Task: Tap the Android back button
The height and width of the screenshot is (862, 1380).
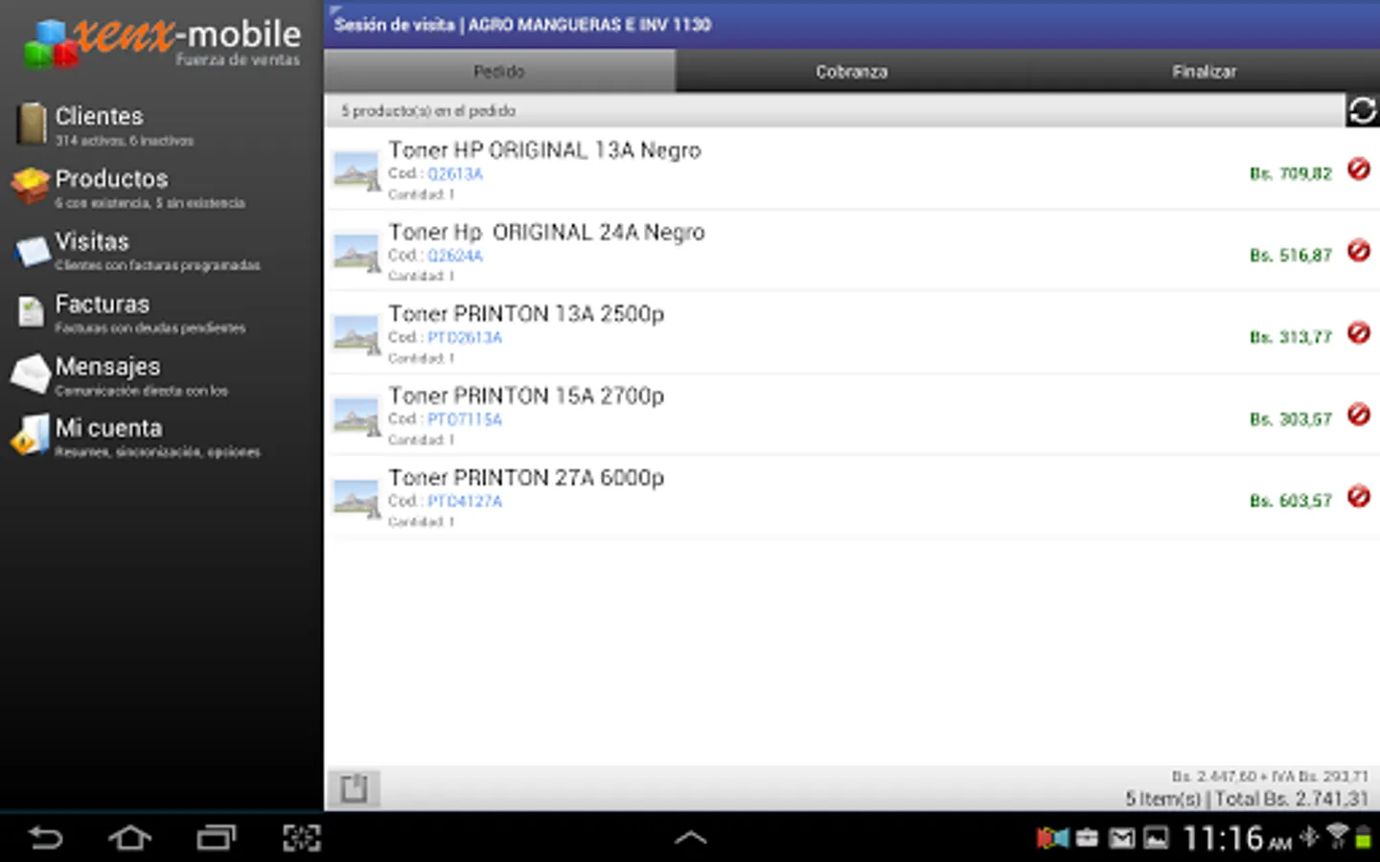Action: tap(45, 839)
